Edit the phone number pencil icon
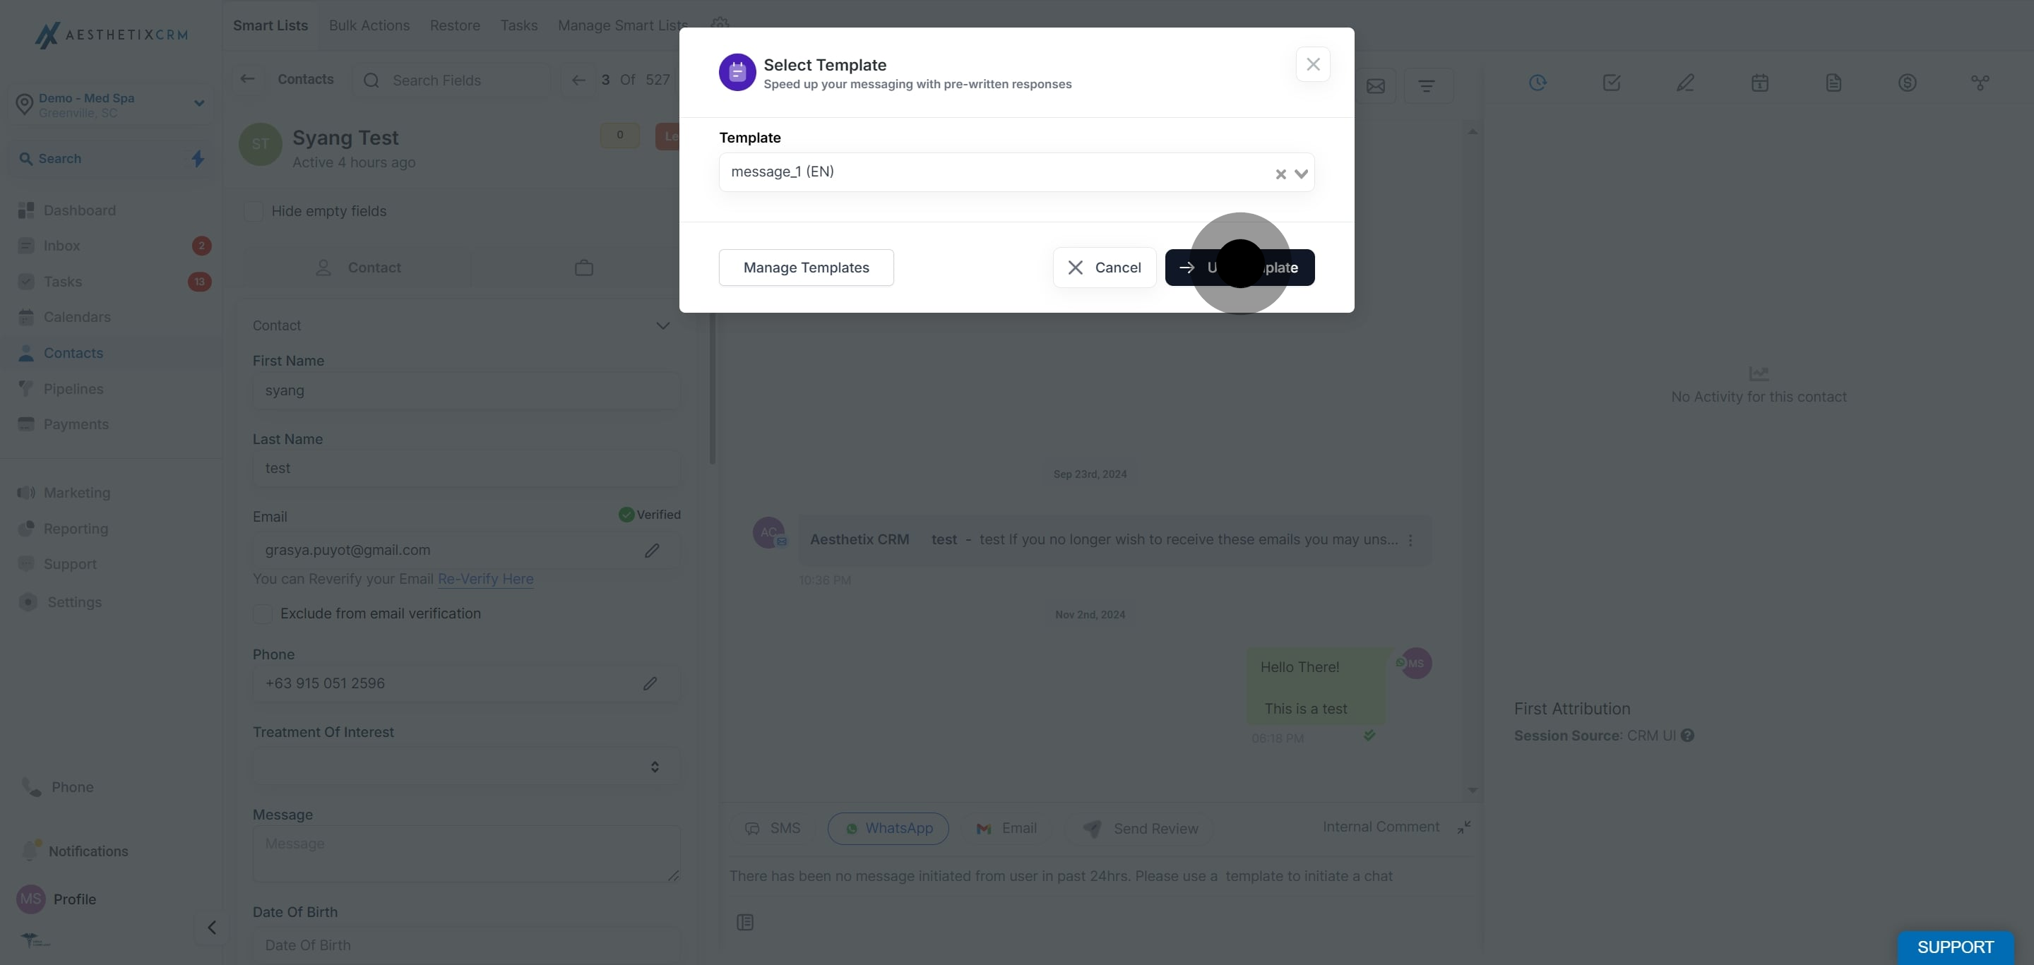This screenshot has height=965, width=2034. 650,683
